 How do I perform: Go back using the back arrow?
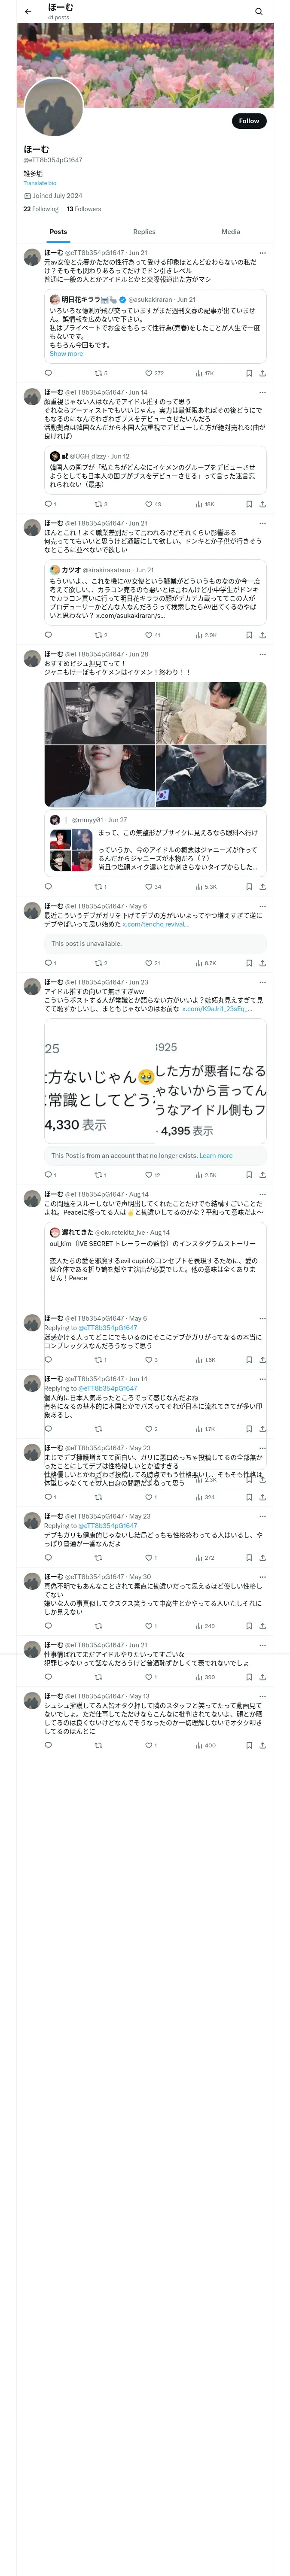28,12
